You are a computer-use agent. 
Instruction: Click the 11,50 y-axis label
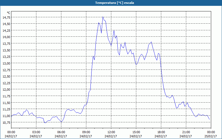click(6, 103)
